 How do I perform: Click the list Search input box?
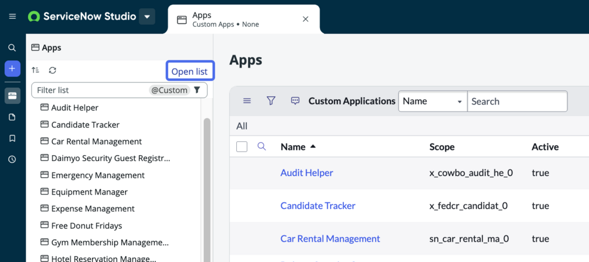point(517,101)
